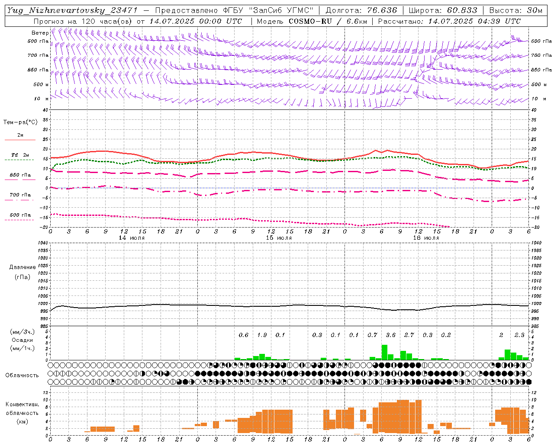The image size is (554, 443).
Task: Click the 0.2 precipitation value
Action: [x=446, y=335]
